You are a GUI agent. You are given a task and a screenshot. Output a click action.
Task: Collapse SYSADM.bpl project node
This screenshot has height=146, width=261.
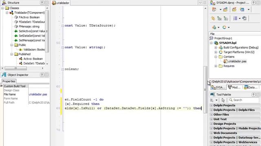coord(211,43)
